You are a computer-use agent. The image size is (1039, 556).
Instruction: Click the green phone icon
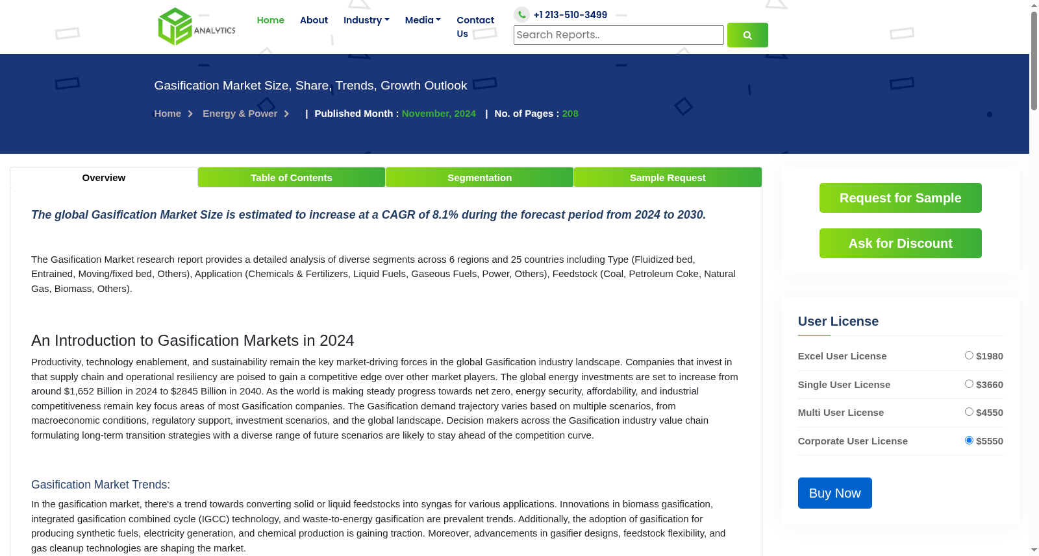[x=521, y=14]
